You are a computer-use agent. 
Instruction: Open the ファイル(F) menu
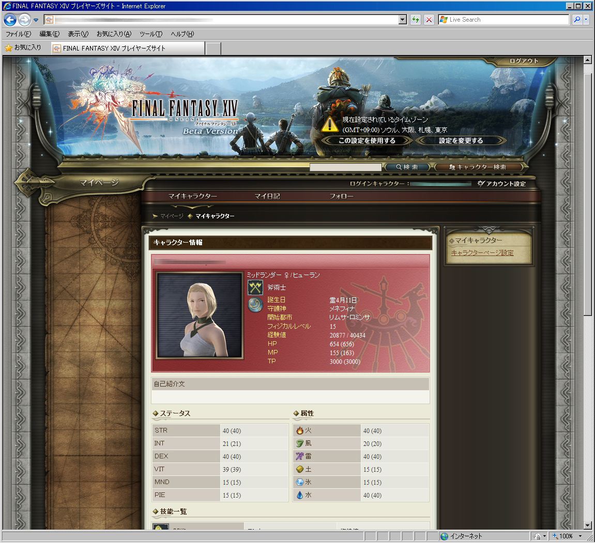(x=18, y=34)
